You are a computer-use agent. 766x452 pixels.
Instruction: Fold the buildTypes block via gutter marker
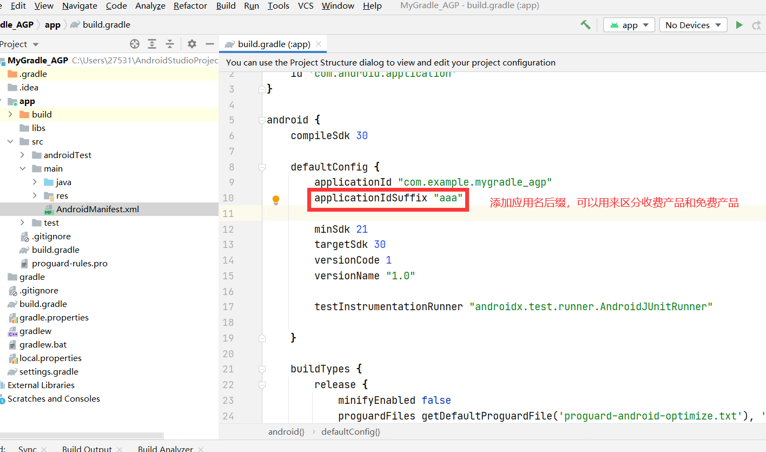262,370
